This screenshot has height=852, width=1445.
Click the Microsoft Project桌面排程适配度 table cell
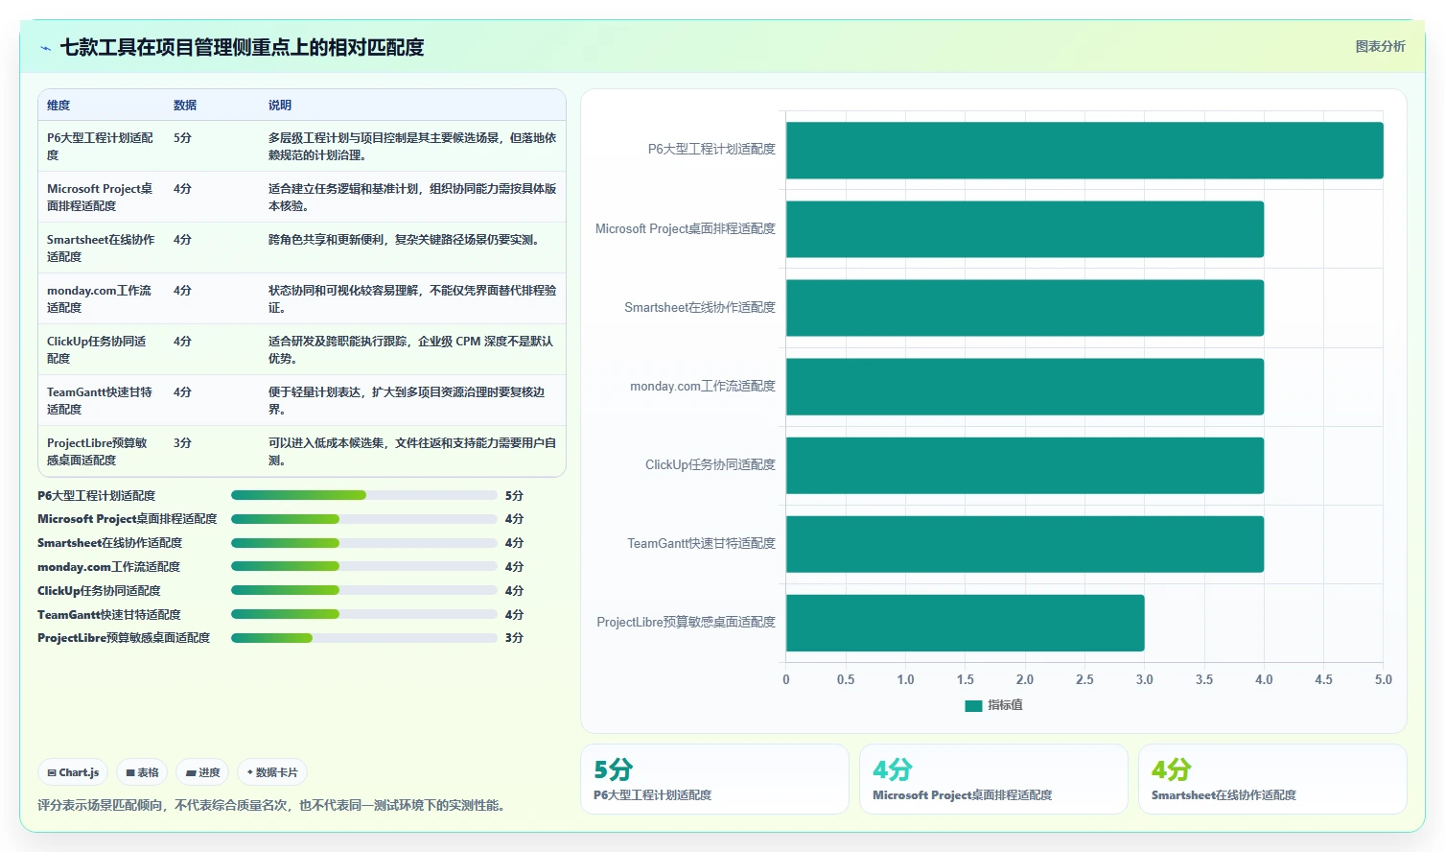coord(101,198)
